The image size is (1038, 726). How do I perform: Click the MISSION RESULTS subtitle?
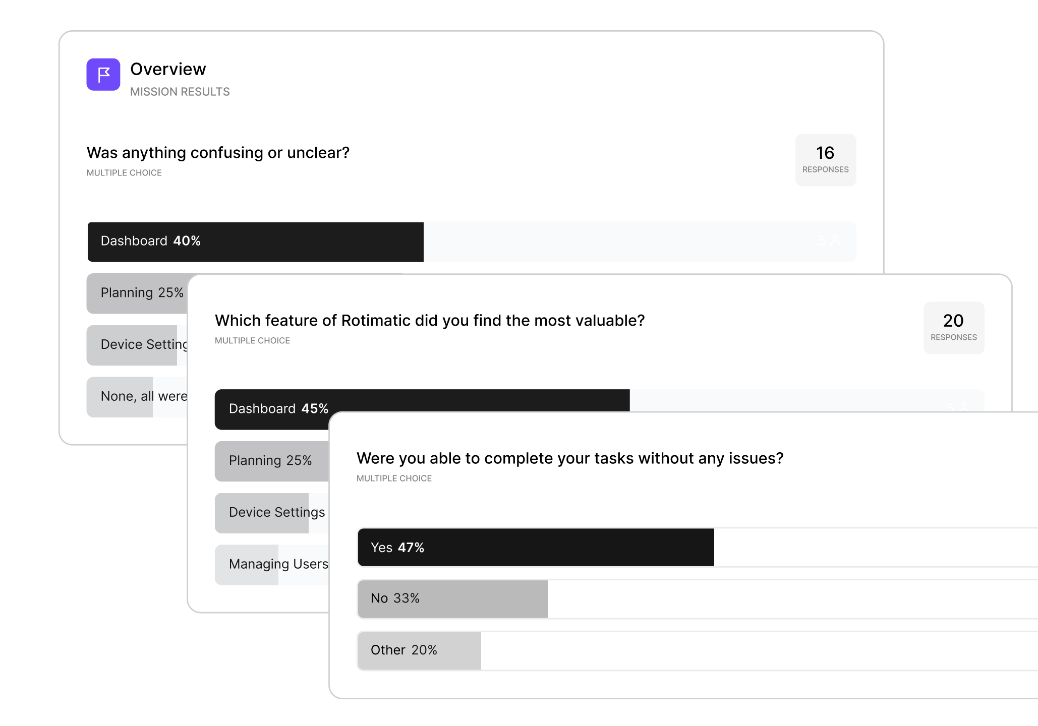[x=180, y=92]
